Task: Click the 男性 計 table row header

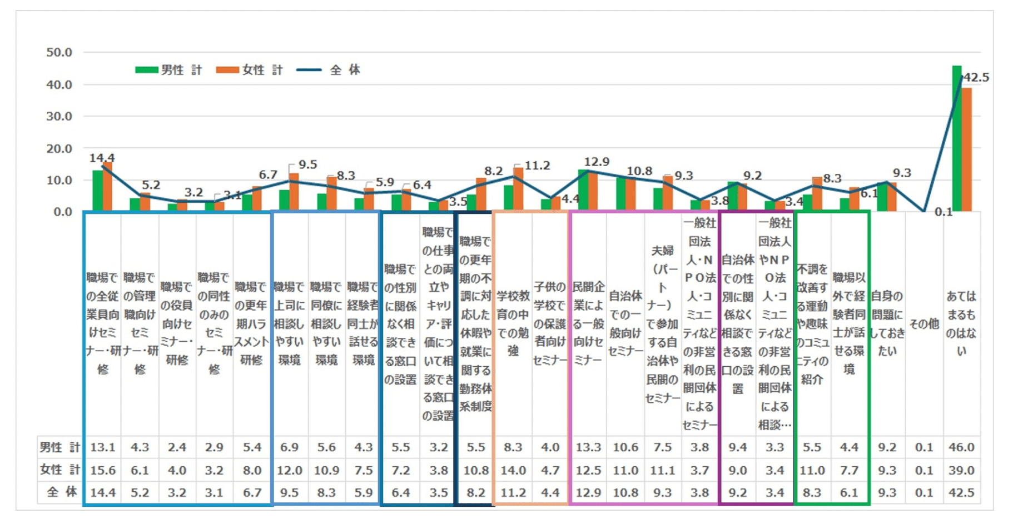Action: [x=59, y=447]
